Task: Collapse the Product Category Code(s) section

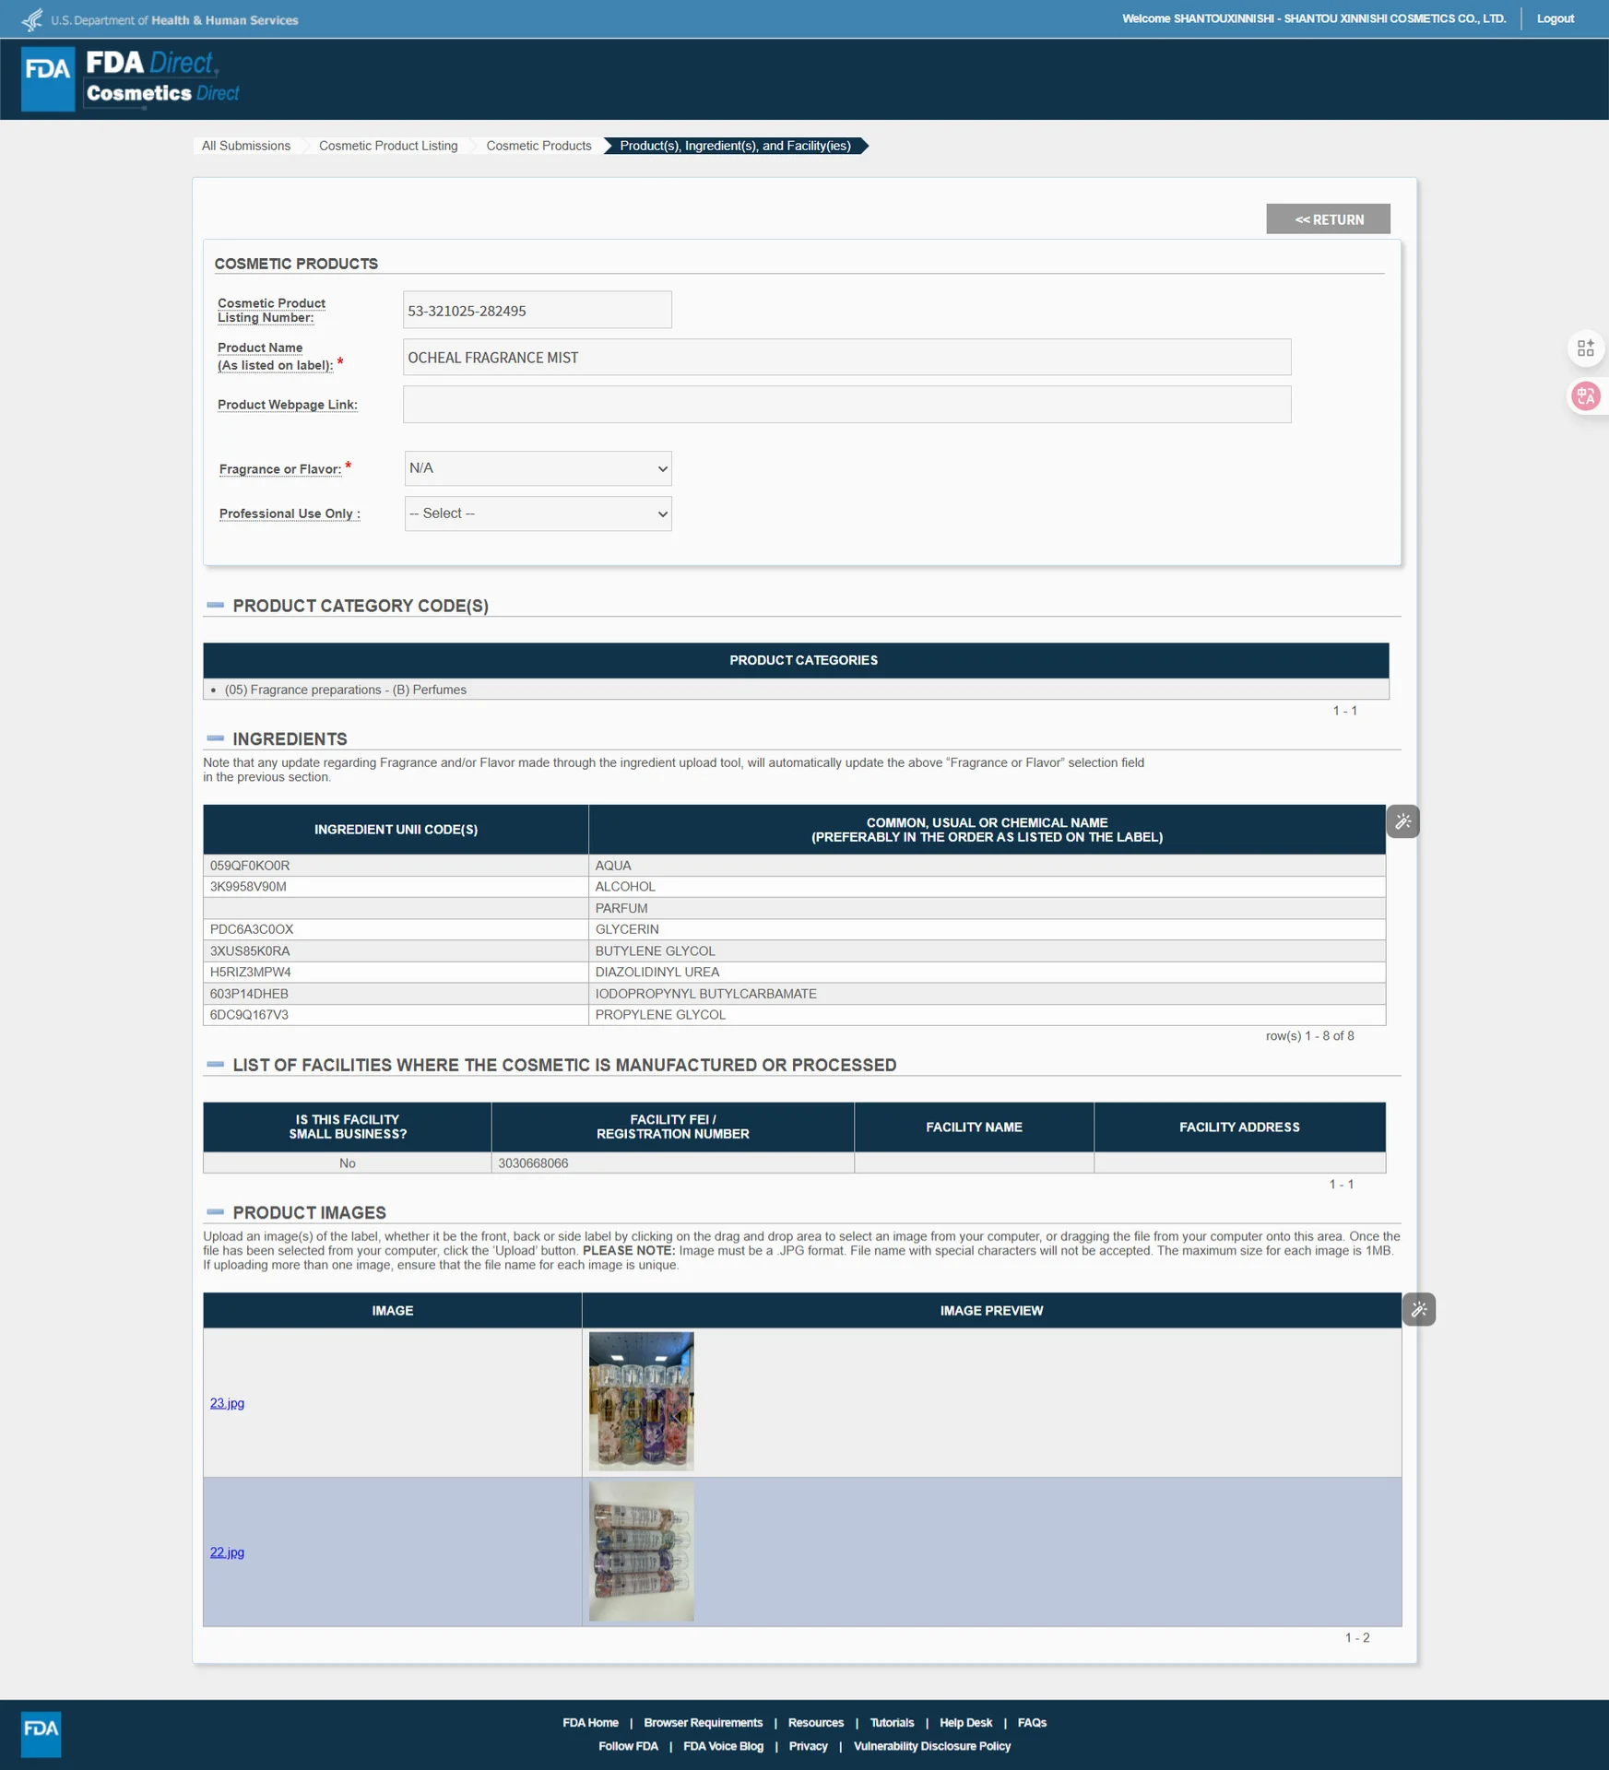Action: pos(216,606)
